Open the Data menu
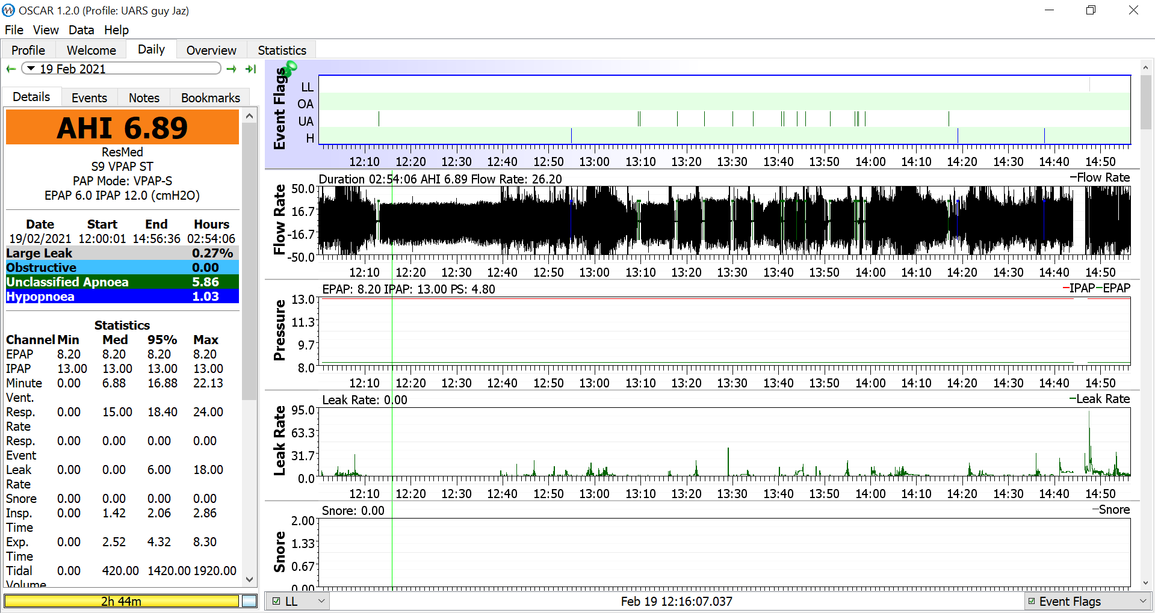Image resolution: width=1155 pixels, height=613 pixels. 81,30
